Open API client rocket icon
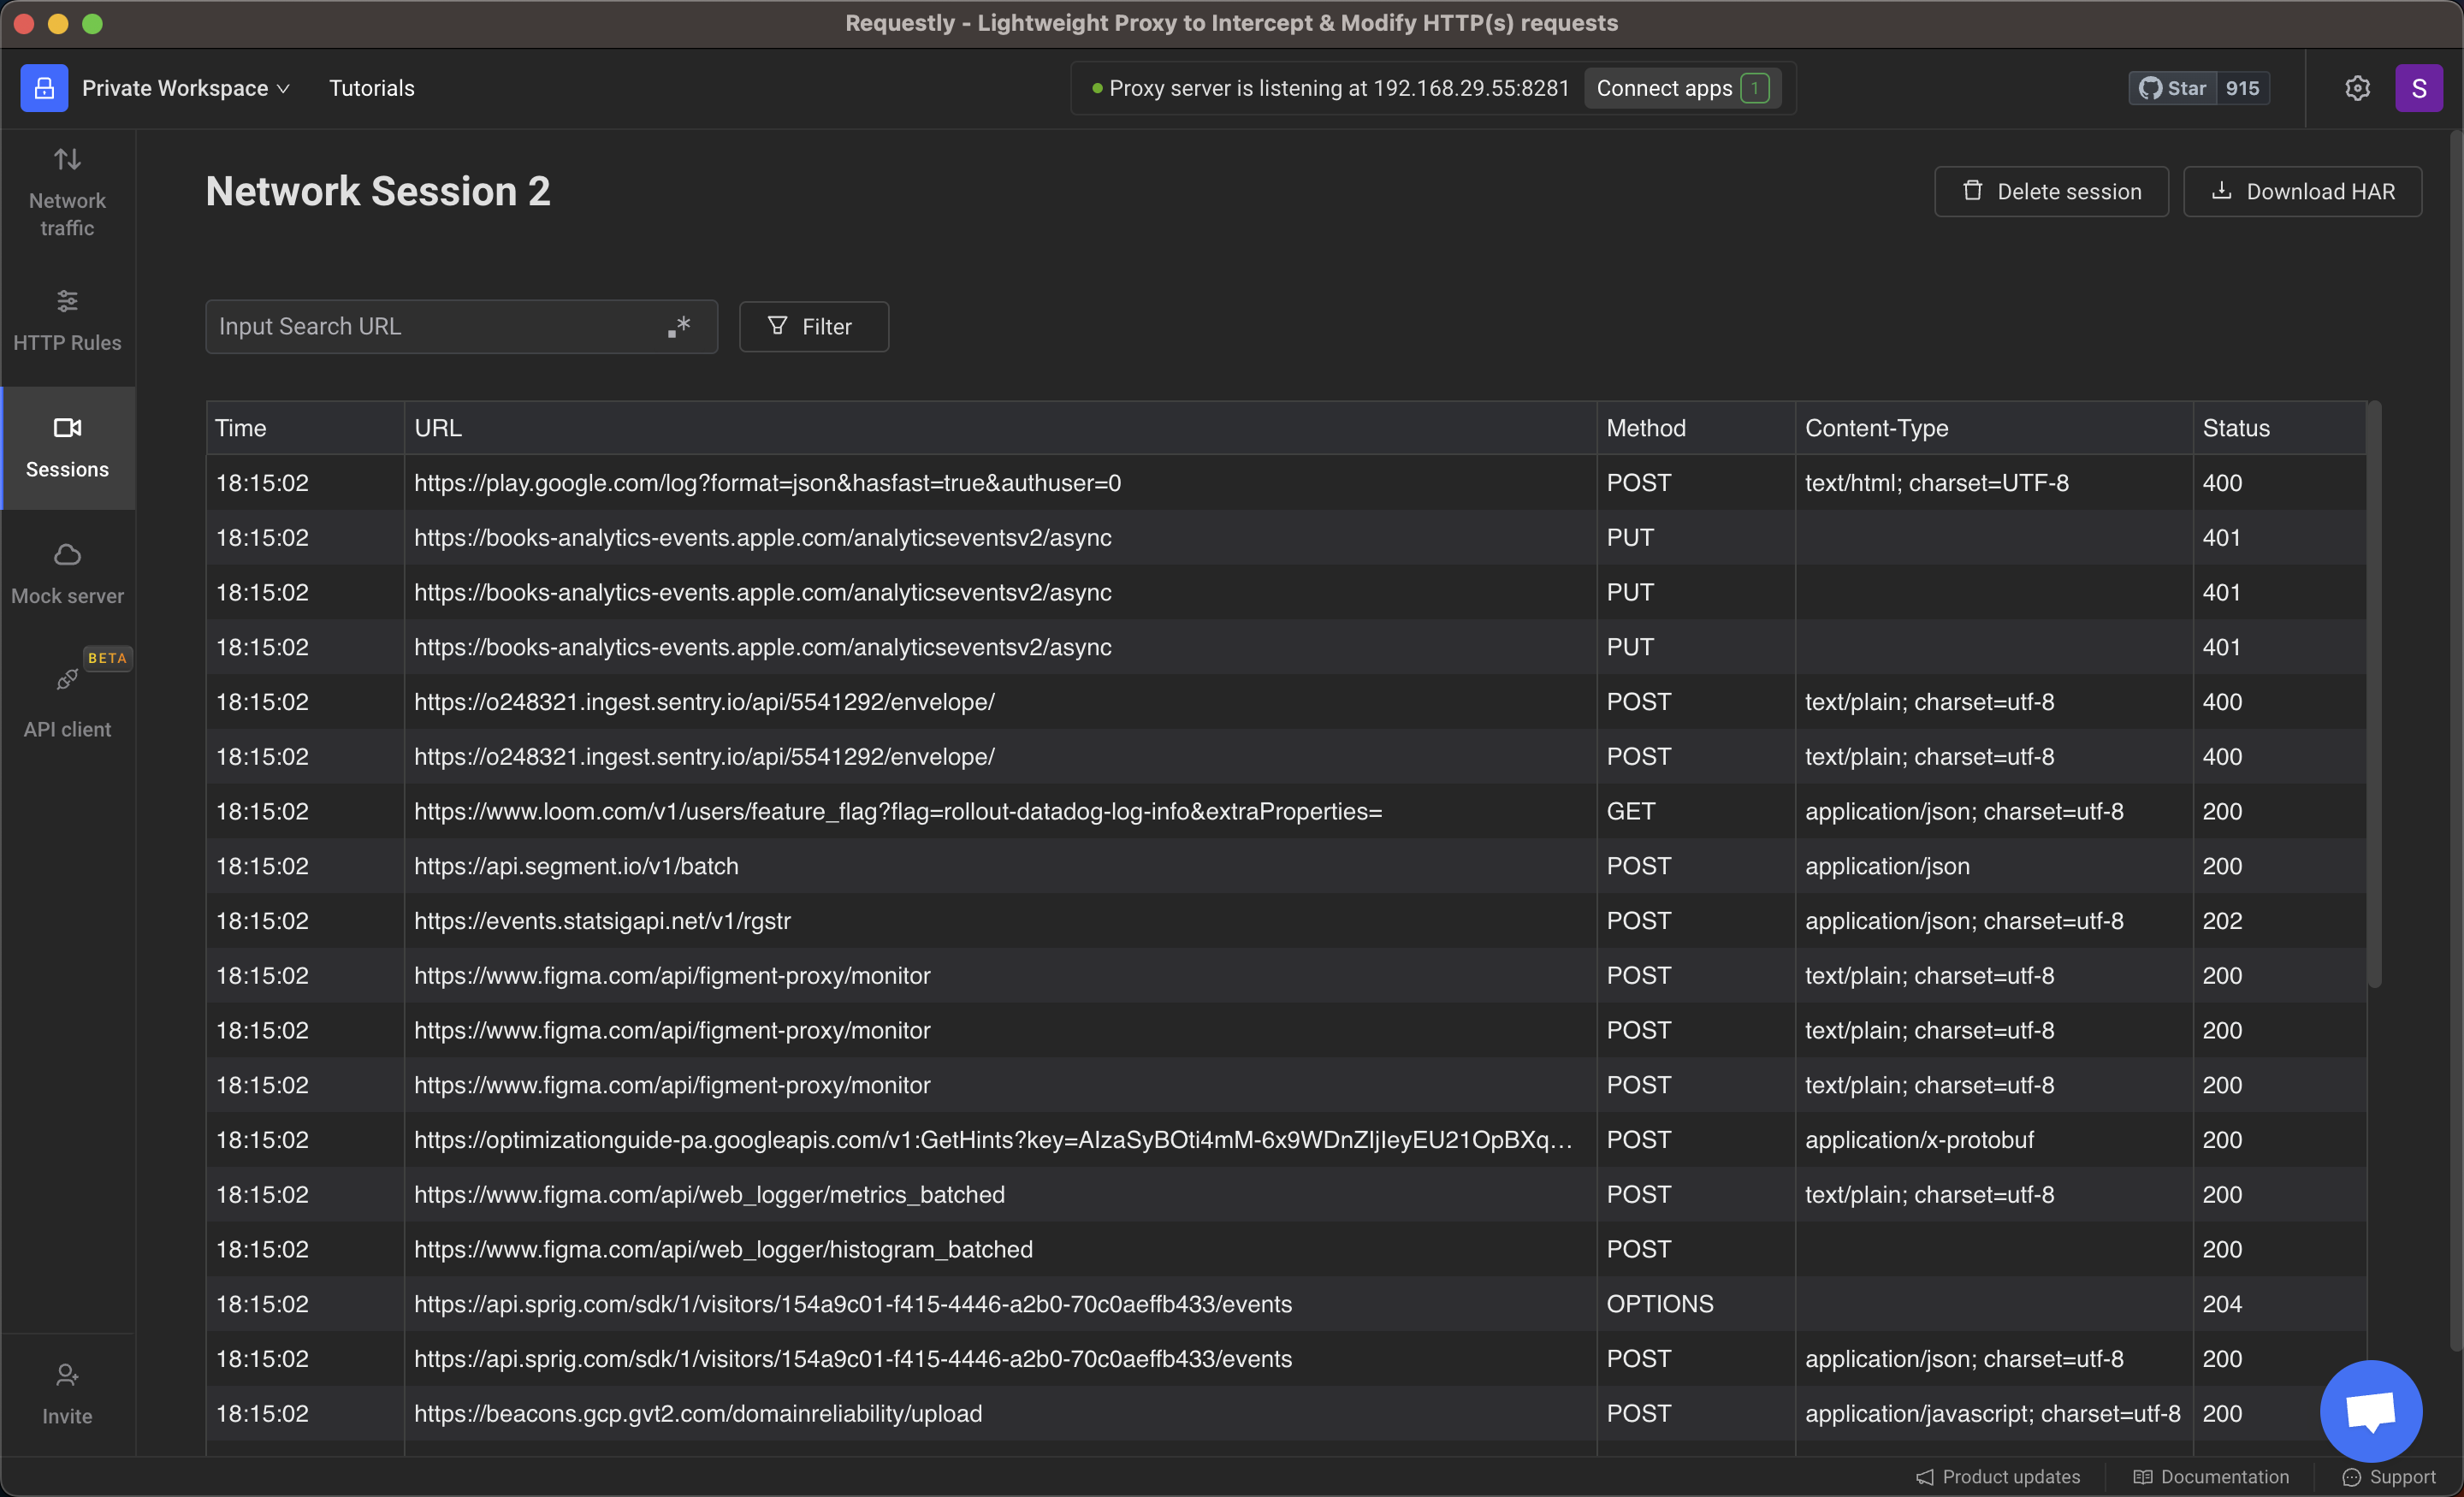This screenshot has height=1497, width=2464. tap(67, 680)
